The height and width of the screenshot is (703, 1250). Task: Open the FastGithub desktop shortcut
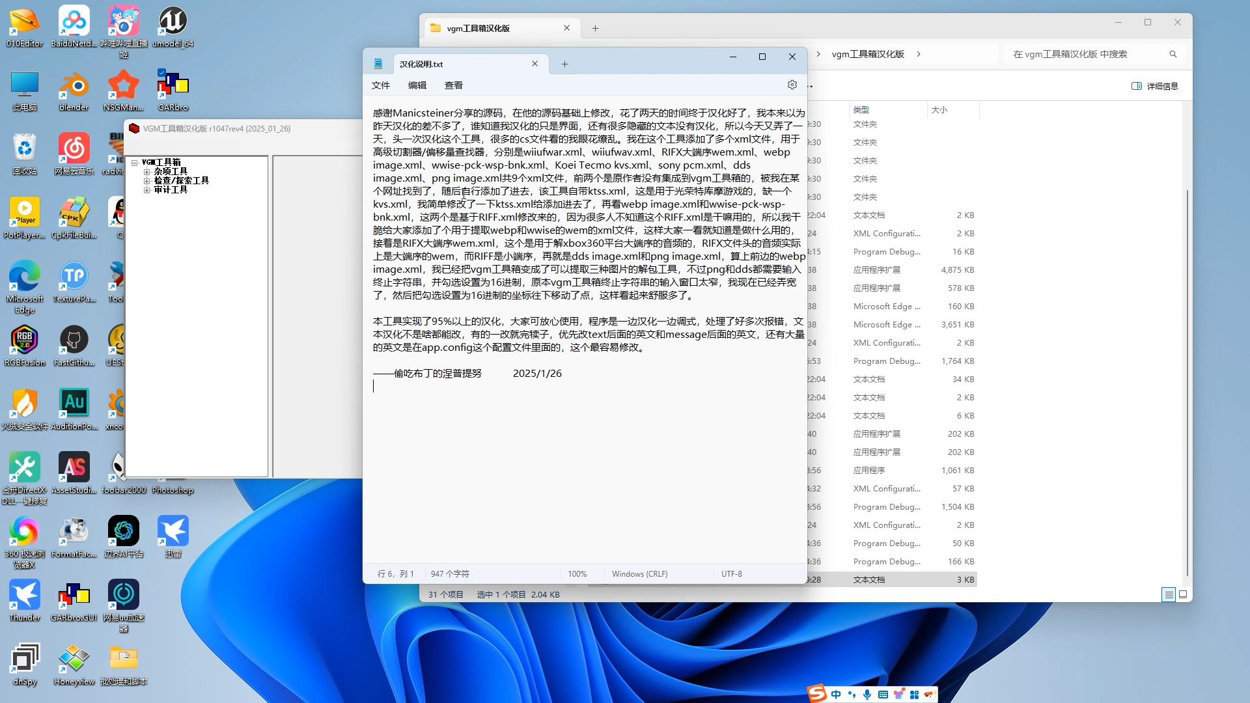(74, 346)
